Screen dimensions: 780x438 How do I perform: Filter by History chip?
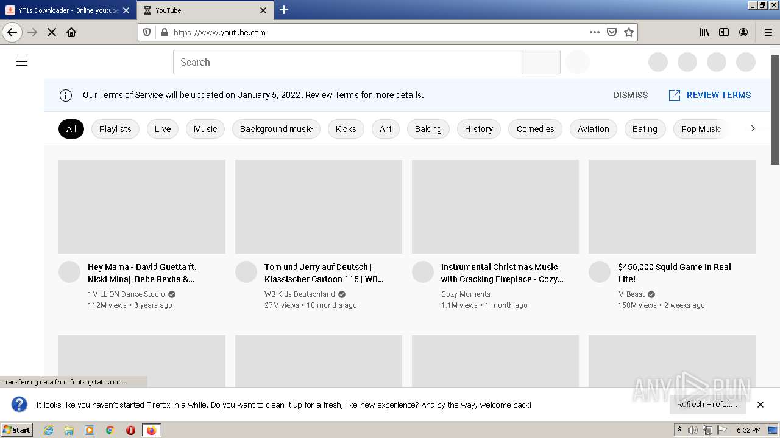pyautogui.click(x=478, y=129)
